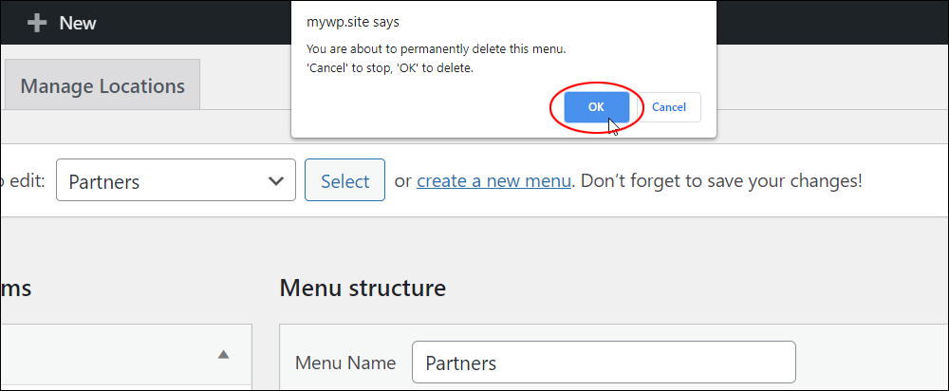The image size is (949, 391).
Task: Click into the Menu Name text field
Action: (604, 363)
